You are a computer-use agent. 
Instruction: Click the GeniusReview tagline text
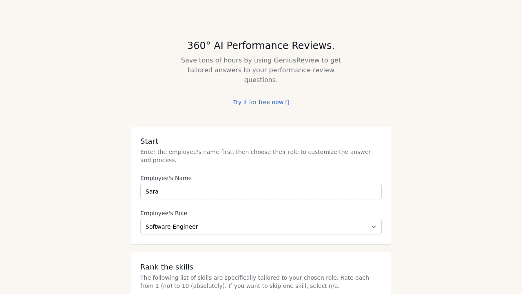point(261,70)
